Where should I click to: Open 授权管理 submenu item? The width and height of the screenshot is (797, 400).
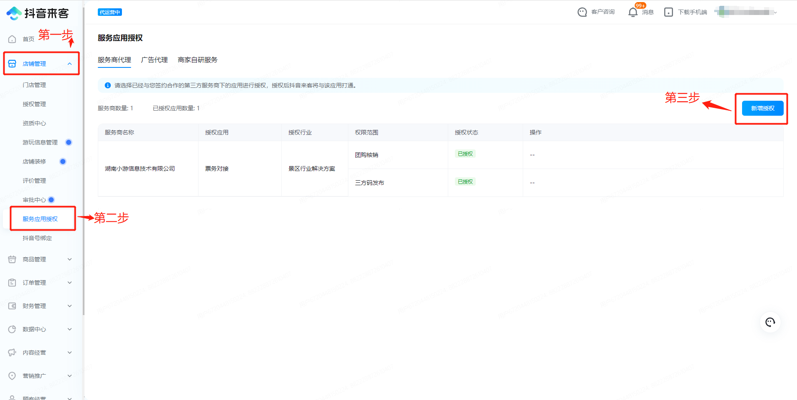[34, 104]
